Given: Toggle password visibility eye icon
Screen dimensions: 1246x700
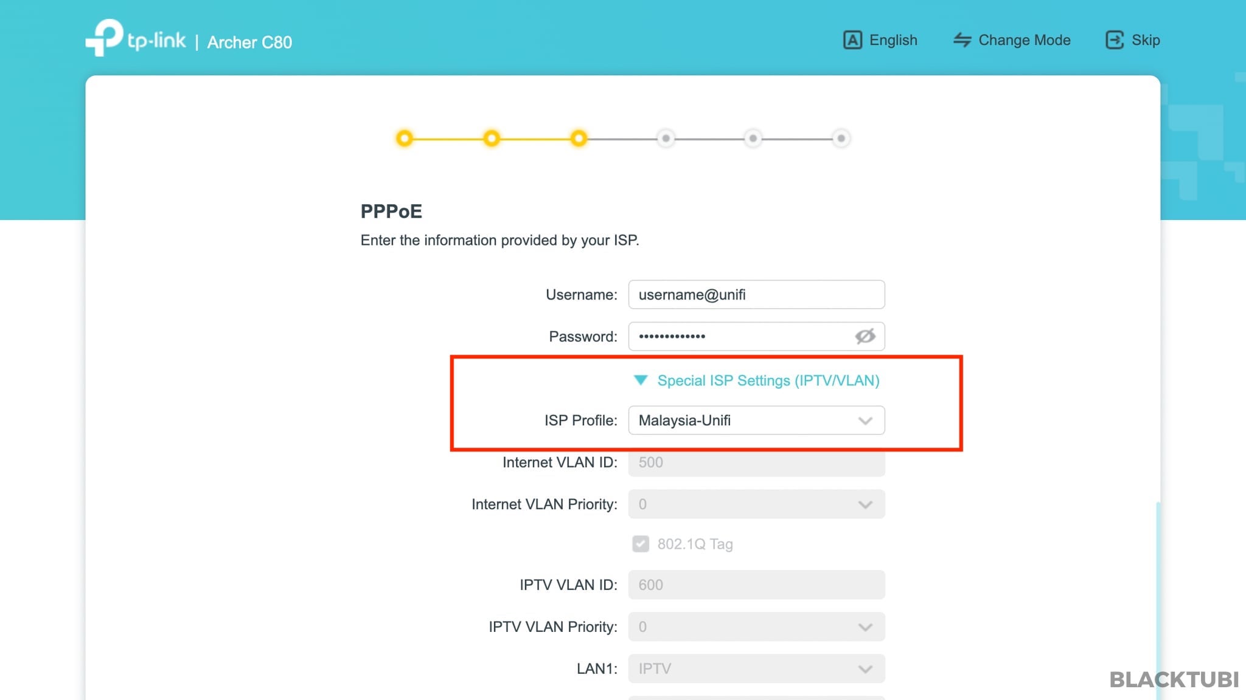Looking at the screenshot, I should (865, 336).
